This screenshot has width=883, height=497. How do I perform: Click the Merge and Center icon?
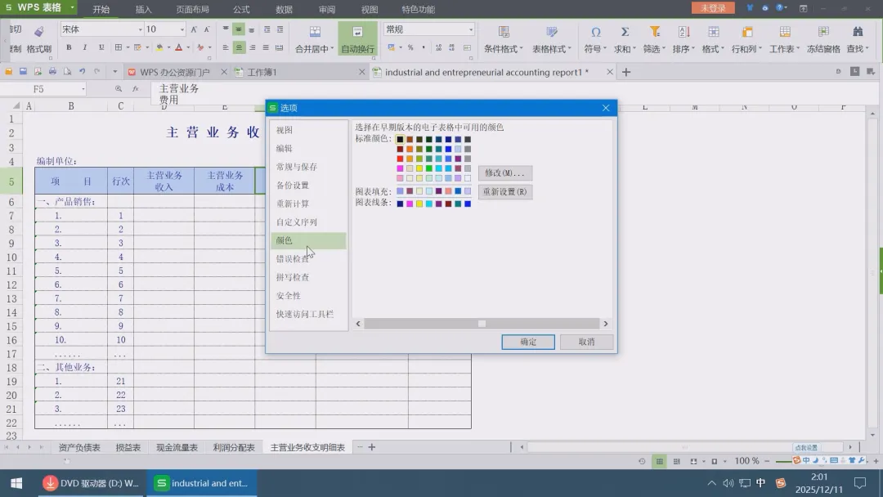tap(315, 32)
